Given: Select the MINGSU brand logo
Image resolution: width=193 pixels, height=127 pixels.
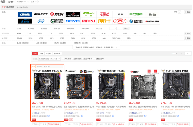Looking at the screenshot, I should click(89, 21).
